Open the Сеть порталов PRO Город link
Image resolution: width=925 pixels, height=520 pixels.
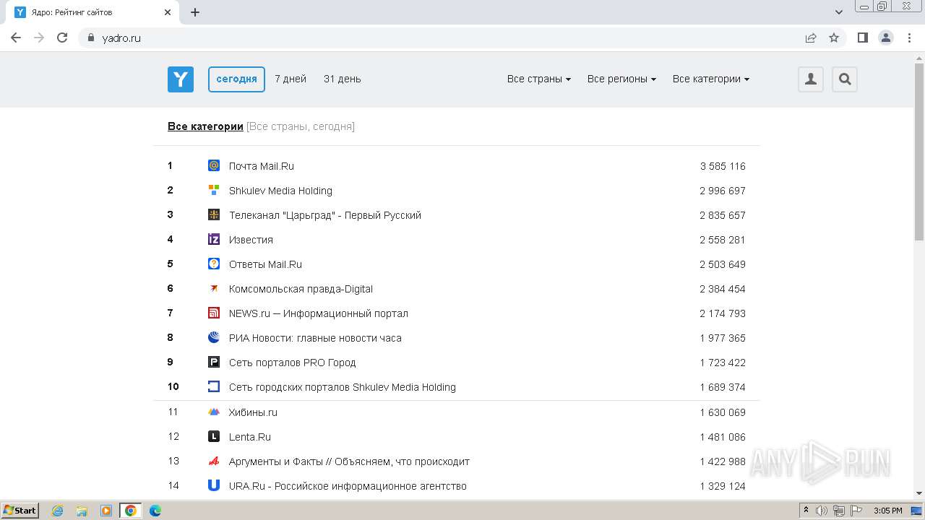click(x=293, y=363)
